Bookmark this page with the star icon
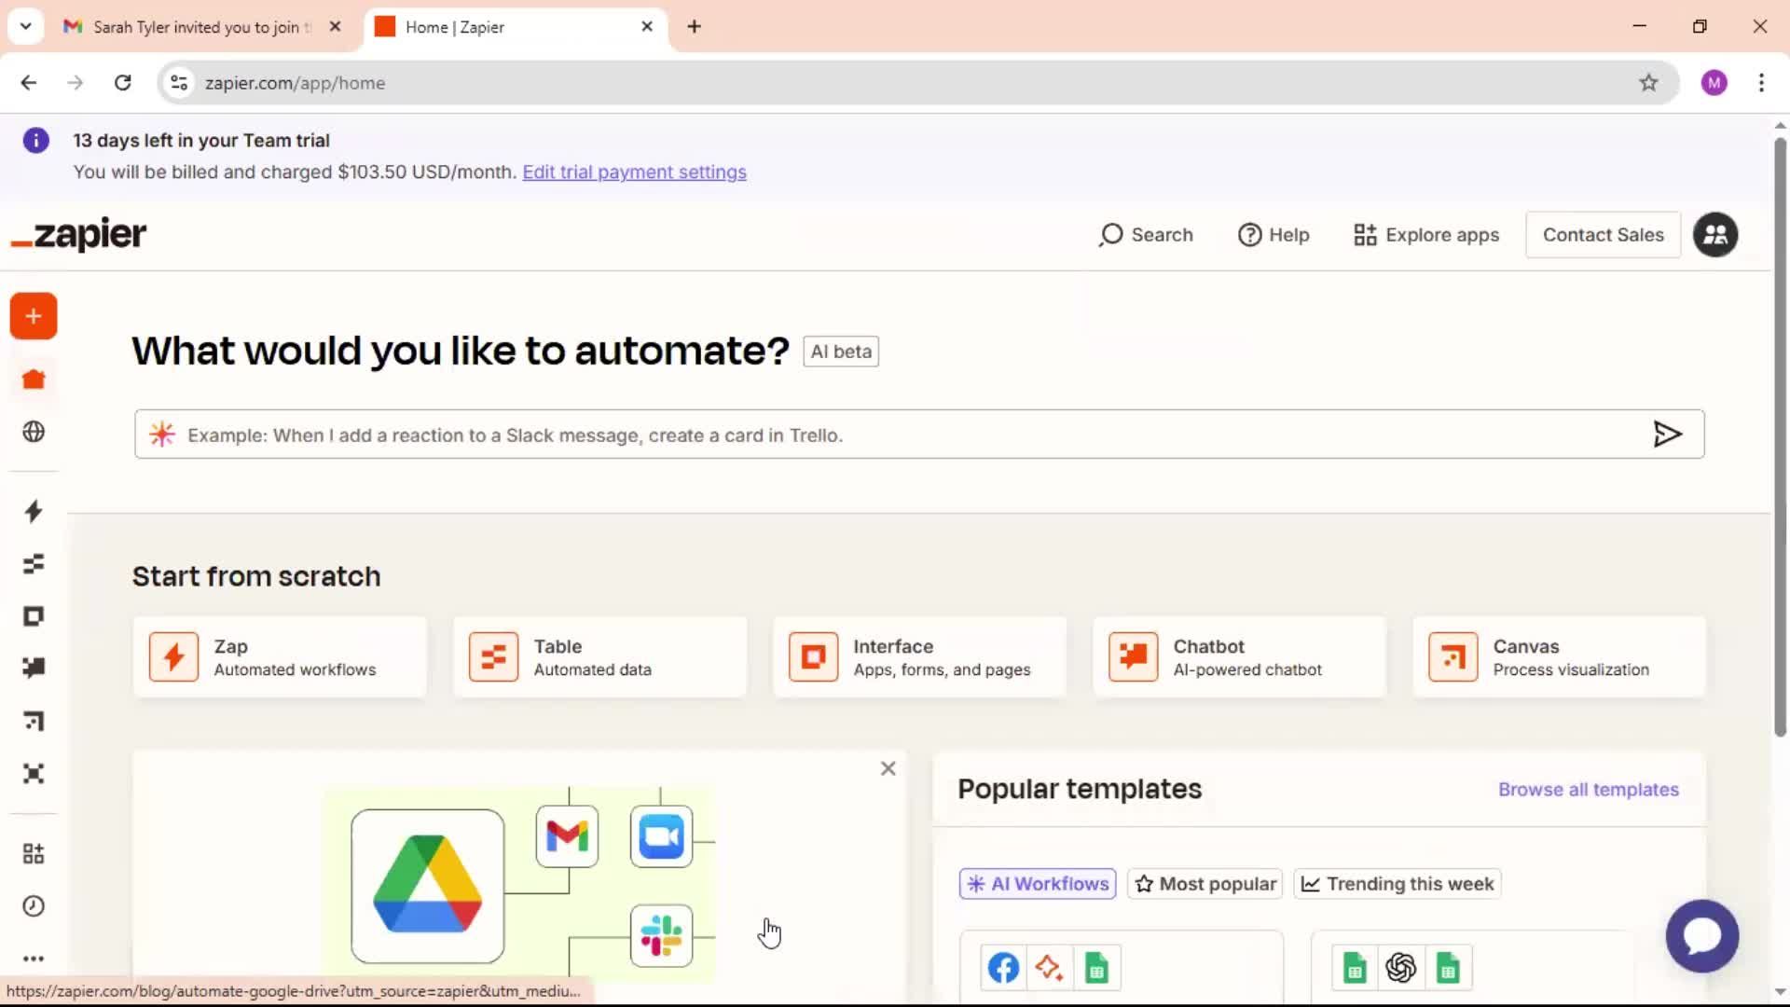Viewport: 1790px width, 1007px height. (x=1648, y=83)
